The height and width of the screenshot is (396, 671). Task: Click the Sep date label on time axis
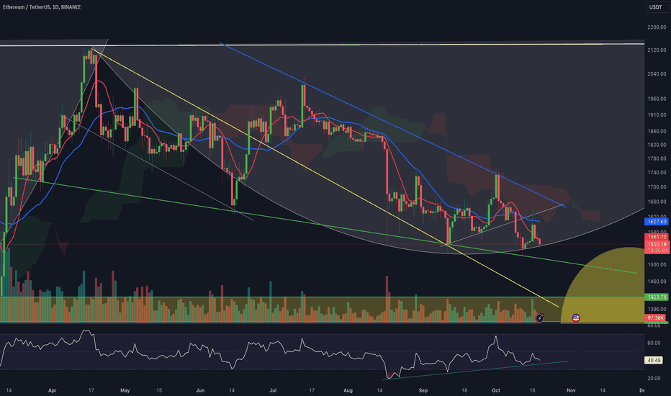(x=423, y=390)
